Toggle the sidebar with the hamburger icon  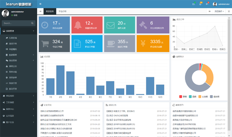[x=40, y=4]
